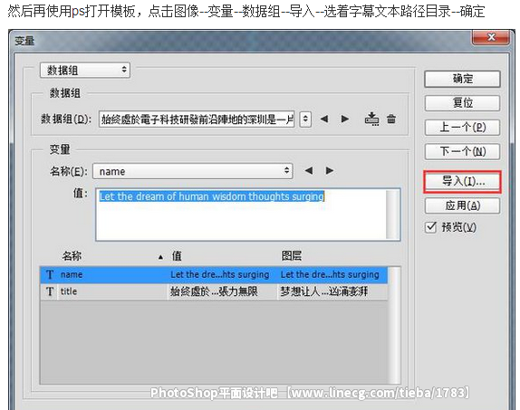The width and height of the screenshot is (520, 410).
Task: Select the title variable row
Action: click(214, 291)
